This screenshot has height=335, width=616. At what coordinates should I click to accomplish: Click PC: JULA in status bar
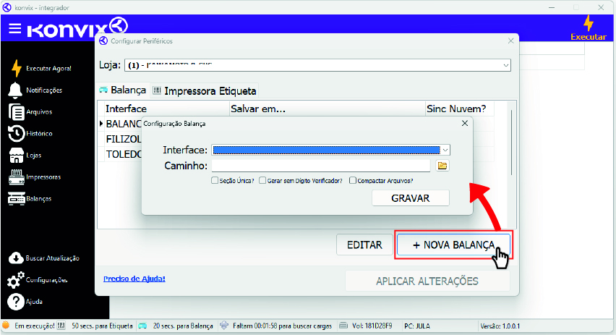click(x=417, y=326)
